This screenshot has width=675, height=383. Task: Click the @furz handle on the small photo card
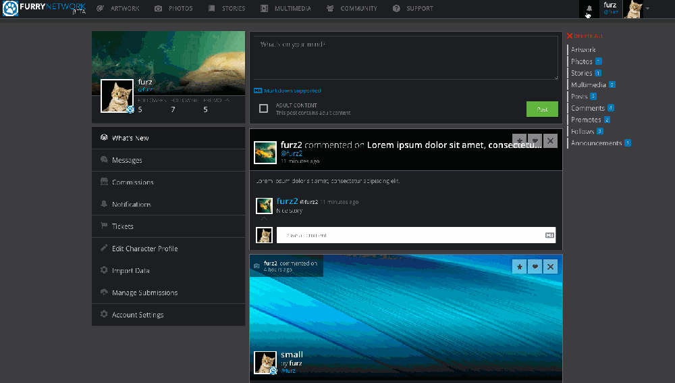click(288, 371)
